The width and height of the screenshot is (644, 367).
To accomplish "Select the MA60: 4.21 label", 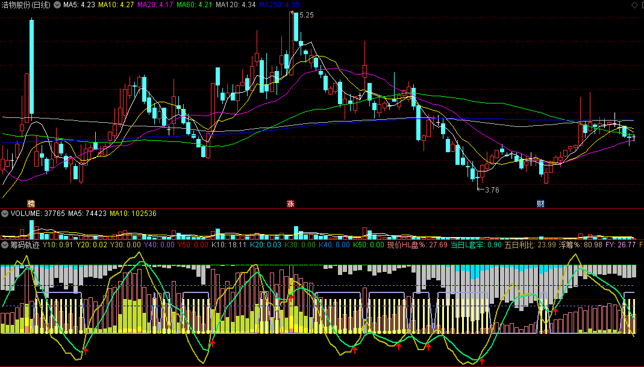I will [194, 5].
